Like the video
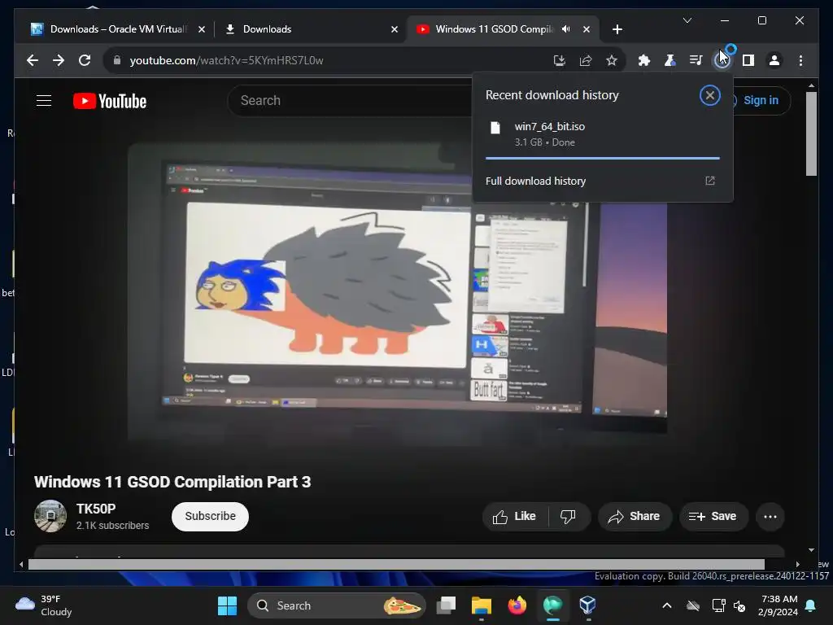Screen dimensions: 833x625 (515, 517)
